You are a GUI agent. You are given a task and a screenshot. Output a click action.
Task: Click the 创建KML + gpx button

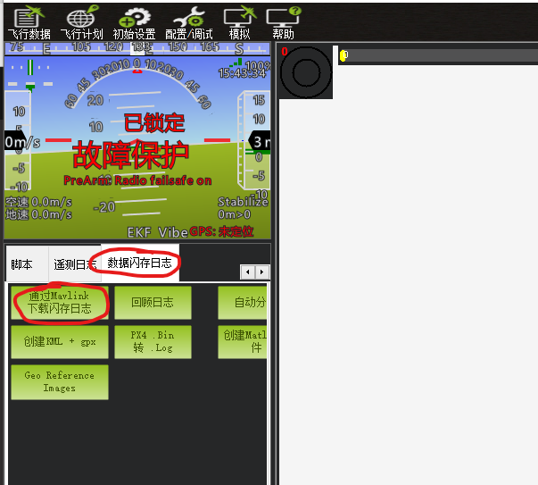(60, 342)
